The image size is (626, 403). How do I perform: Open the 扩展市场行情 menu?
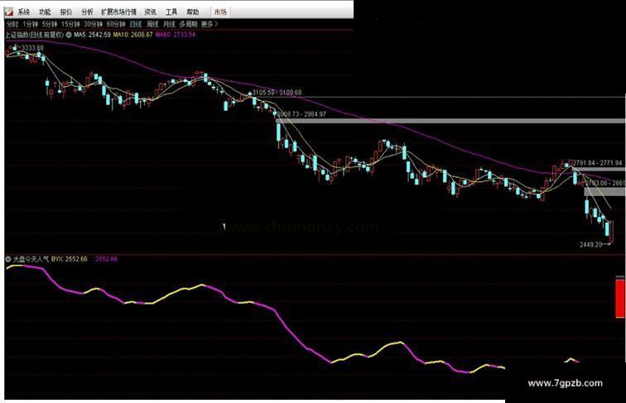click(x=118, y=12)
